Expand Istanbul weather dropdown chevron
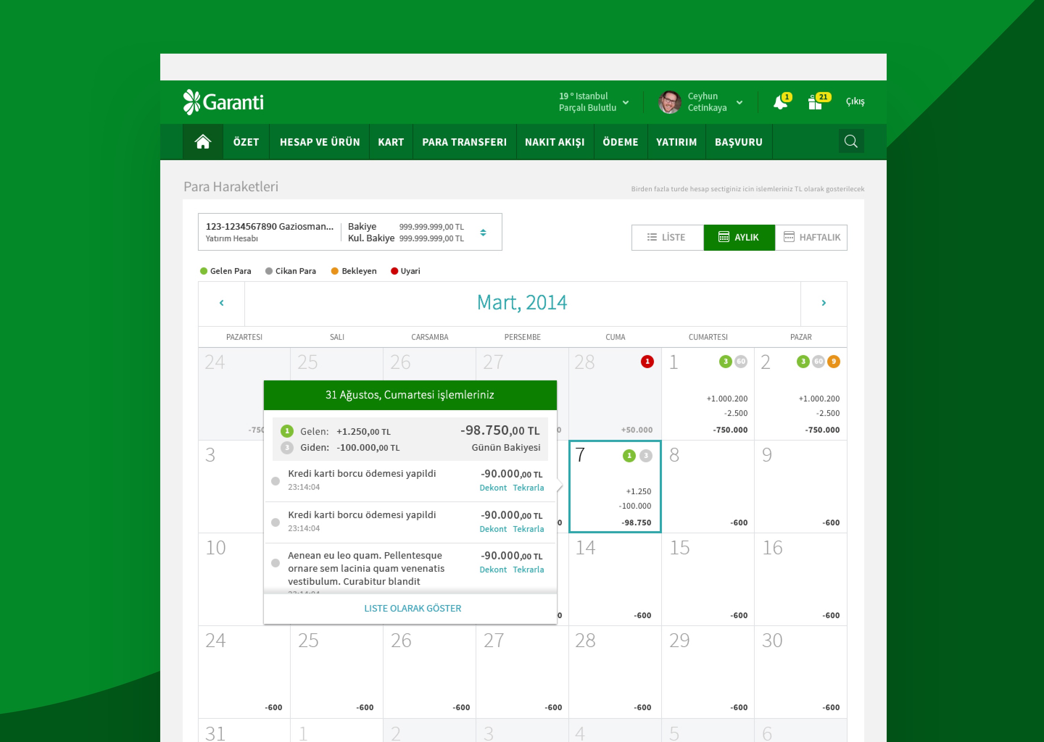The image size is (1044, 742). tap(626, 102)
